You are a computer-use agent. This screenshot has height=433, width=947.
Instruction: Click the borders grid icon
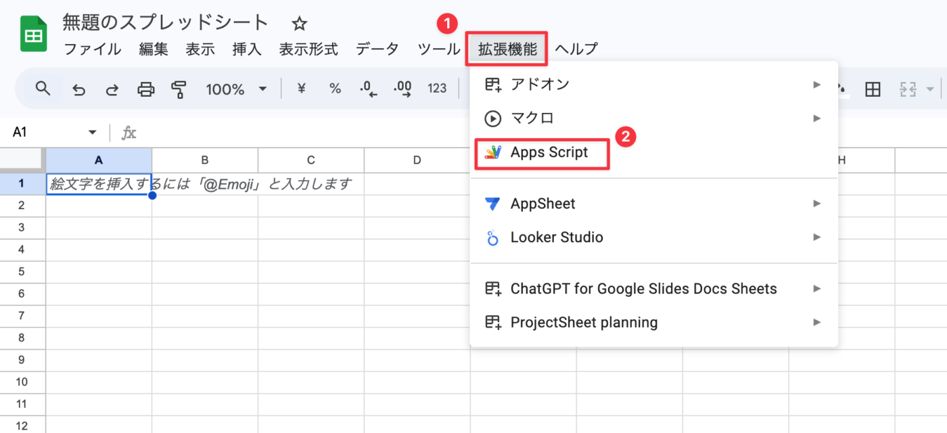(873, 89)
